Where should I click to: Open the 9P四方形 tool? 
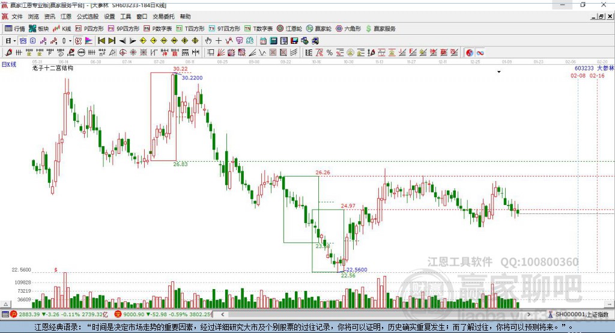(124, 29)
